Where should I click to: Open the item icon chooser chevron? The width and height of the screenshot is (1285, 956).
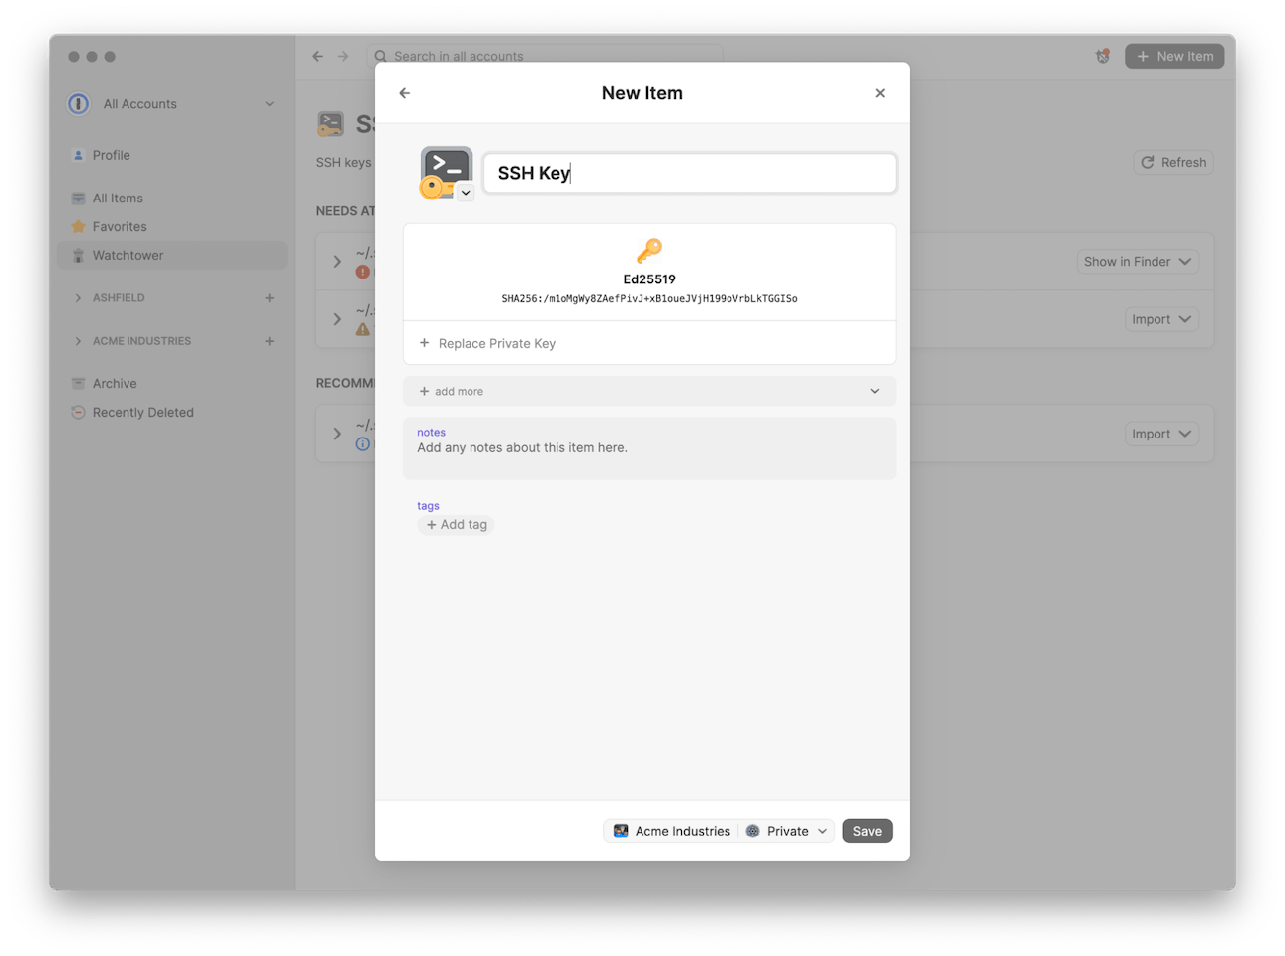coord(466,192)
